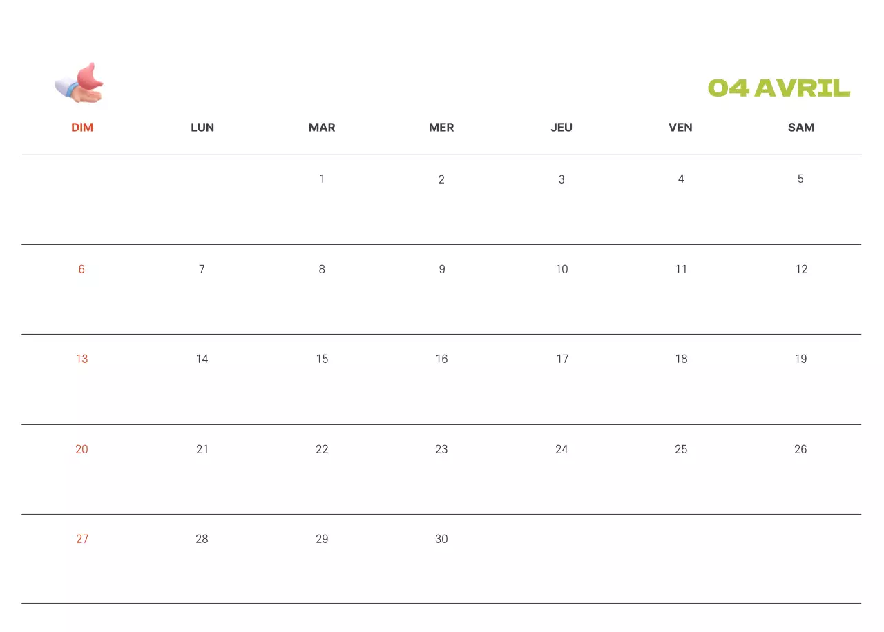Select red Sunday date 6
This screenshot has height=632, width=884.
click(81, 269)
